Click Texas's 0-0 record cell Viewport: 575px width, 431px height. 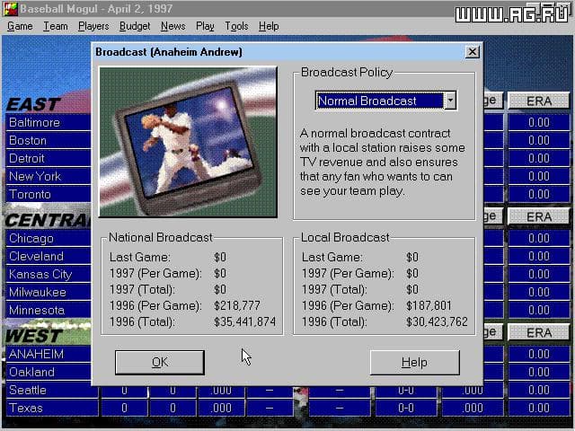[x=406, y=408]
